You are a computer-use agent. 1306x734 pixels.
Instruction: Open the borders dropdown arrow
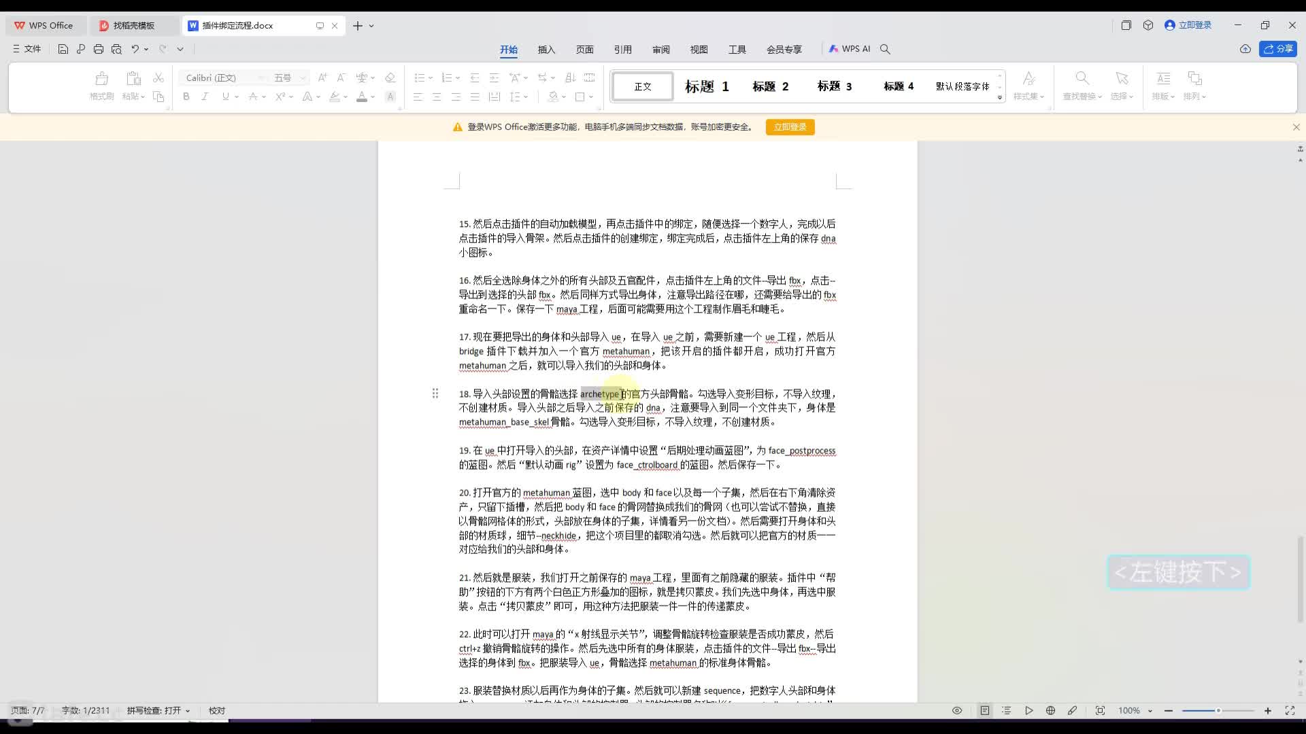pyautogui.click(x=591, y=97)
